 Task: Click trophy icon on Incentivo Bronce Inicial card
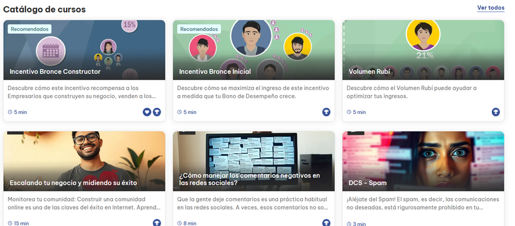tap(326, 112)
